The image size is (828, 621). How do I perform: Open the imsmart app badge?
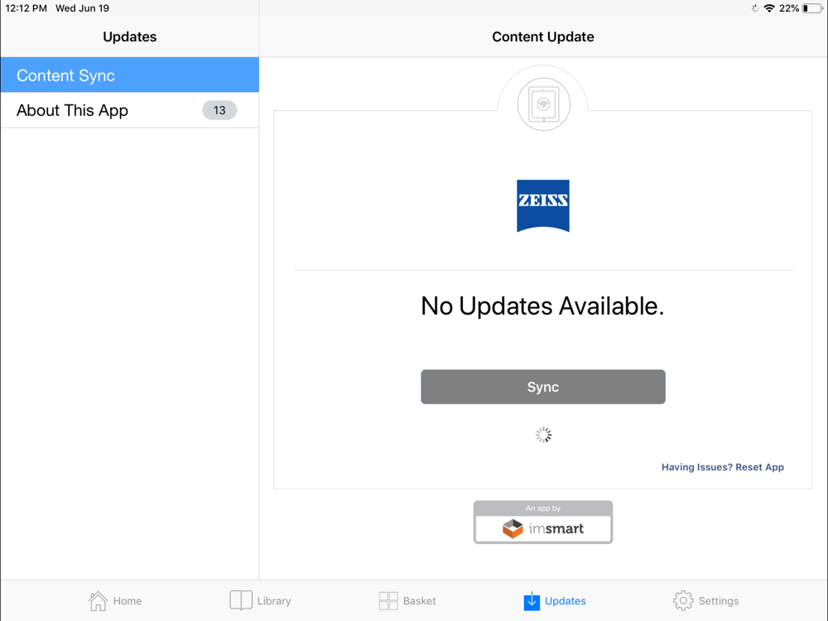click(543, 522)
